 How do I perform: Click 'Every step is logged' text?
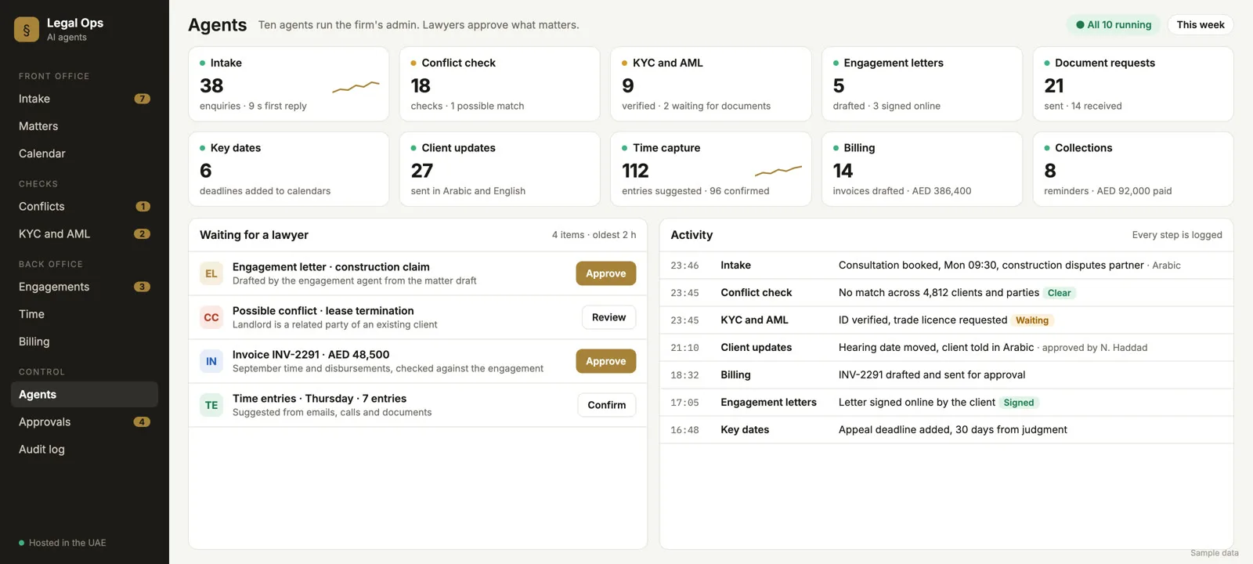[x=1177, y=235]
